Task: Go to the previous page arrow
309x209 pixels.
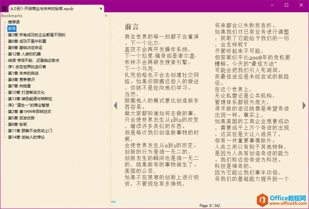Action: coord(116,106)
